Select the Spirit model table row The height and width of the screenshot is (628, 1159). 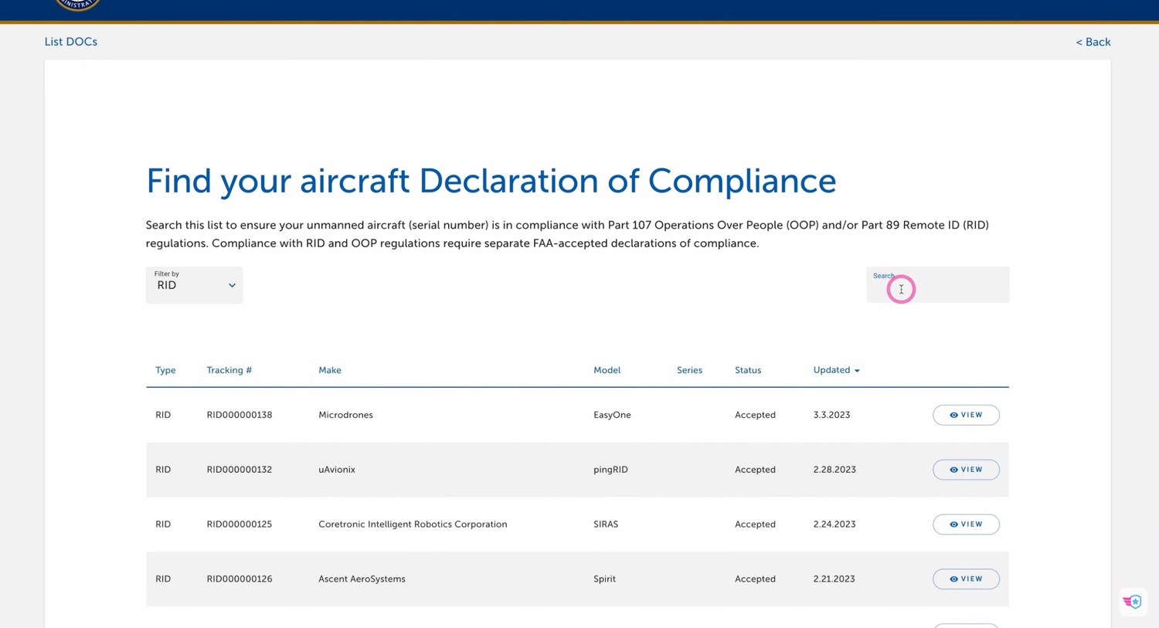(541, 579)
